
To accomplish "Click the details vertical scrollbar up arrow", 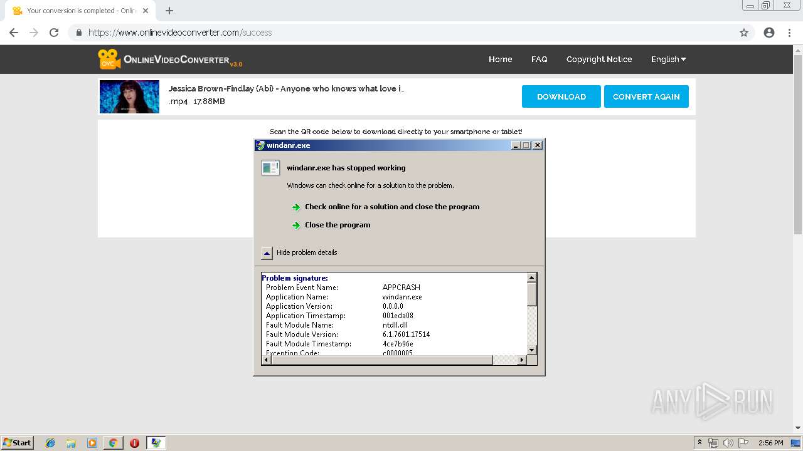I will [x=532, y=277].
